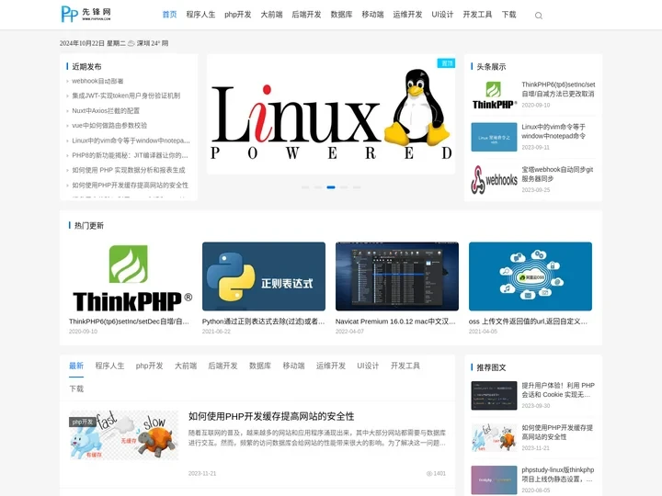
Task: Open the 程序人生 nav menu
Action: coord(200,15)
